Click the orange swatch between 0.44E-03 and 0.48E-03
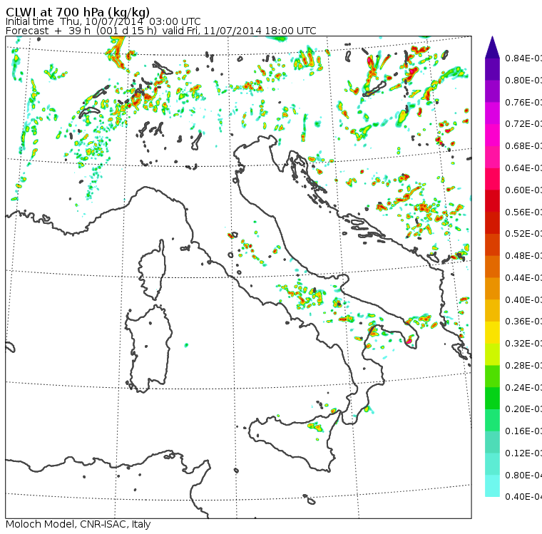Viewport: 542px width, 534px height. click(x=492, y=267)
